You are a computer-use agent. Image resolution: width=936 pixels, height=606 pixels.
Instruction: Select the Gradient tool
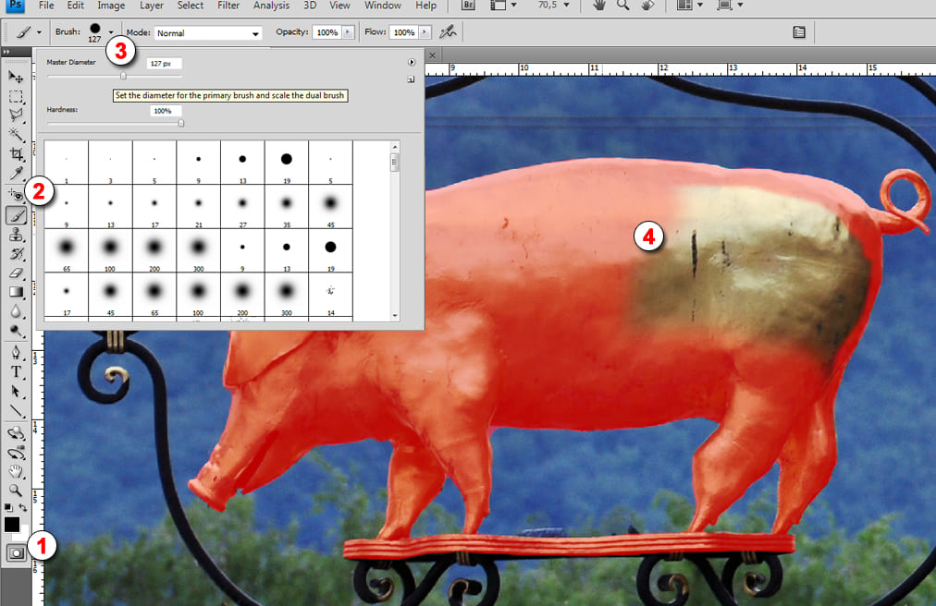coord(16,293)
